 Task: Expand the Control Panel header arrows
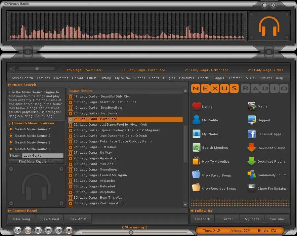point(10,211)
